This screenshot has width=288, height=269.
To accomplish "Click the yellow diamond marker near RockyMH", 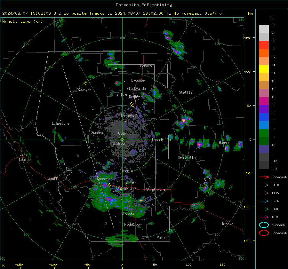I will 85,83.
